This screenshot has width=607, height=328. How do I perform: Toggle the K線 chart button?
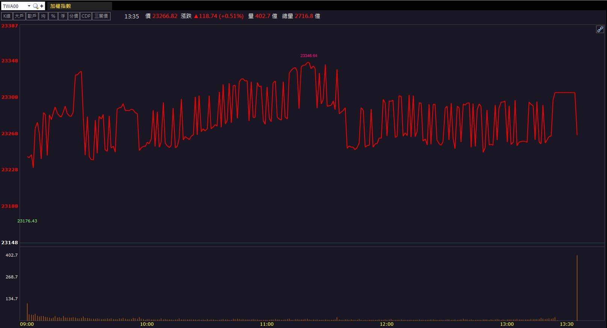click(x=7, y=16)
